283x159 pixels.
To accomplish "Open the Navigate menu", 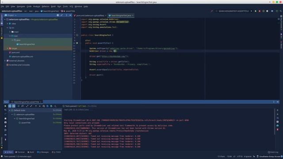I will tap(21, 7).
